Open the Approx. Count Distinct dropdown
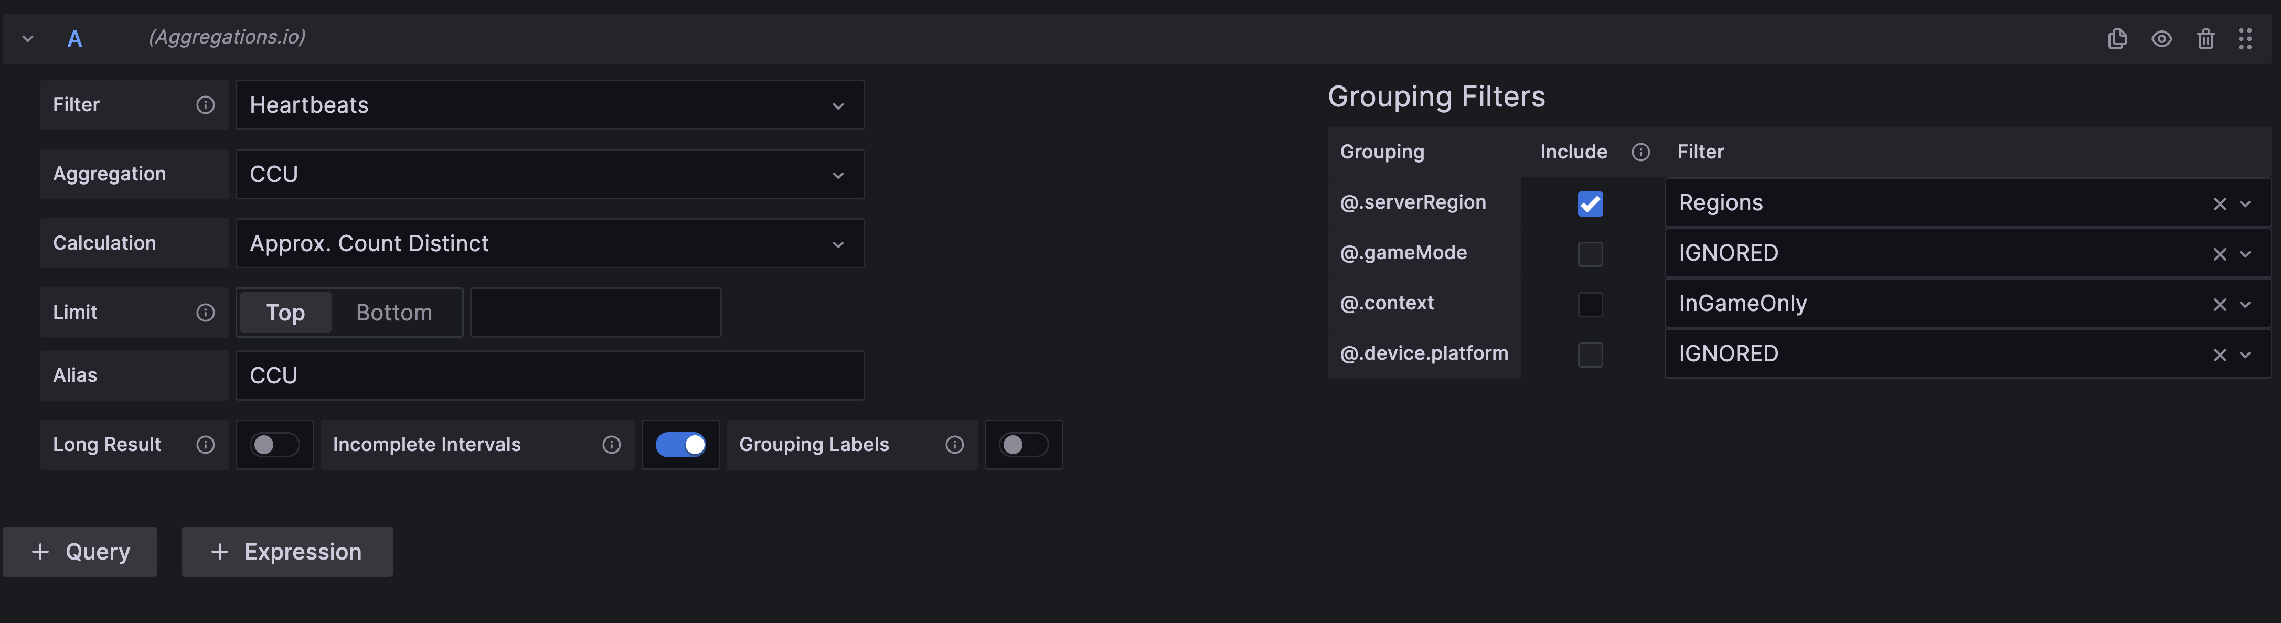The width and height of the screenshot is (2281, 623). click(549, 243)
